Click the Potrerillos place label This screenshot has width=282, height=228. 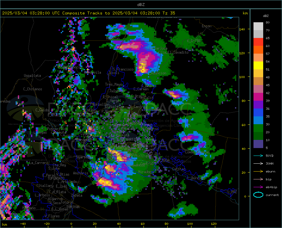tap(57, 129)
